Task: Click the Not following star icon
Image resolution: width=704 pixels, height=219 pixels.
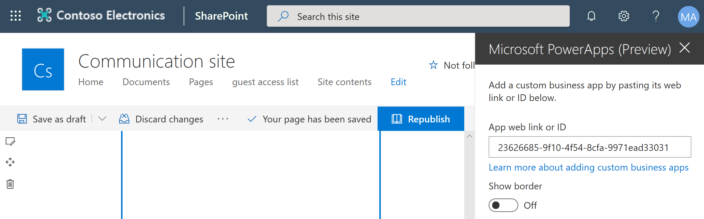Action: 433,65
